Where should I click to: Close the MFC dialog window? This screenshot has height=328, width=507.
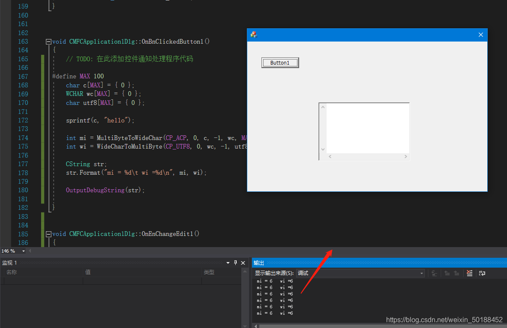click(x=480, y=35)
